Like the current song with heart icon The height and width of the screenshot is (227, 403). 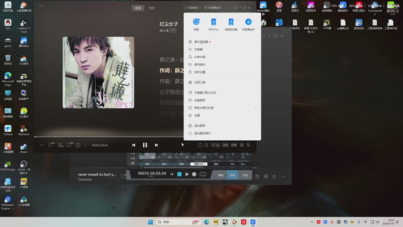[x=50, y=145]
